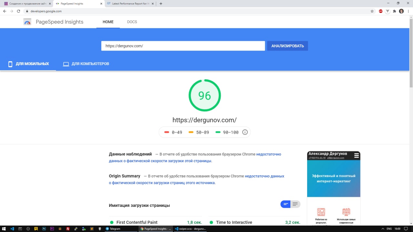Switch to swiper.scss VS Code taskbar window
Image resolution: width=413 pixels, height=232 pixels.
190,229
